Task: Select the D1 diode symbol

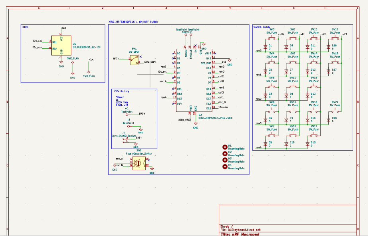Action: coord(265,47)
